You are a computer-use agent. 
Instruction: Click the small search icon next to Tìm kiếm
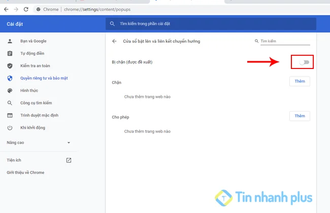pos(256,41)
